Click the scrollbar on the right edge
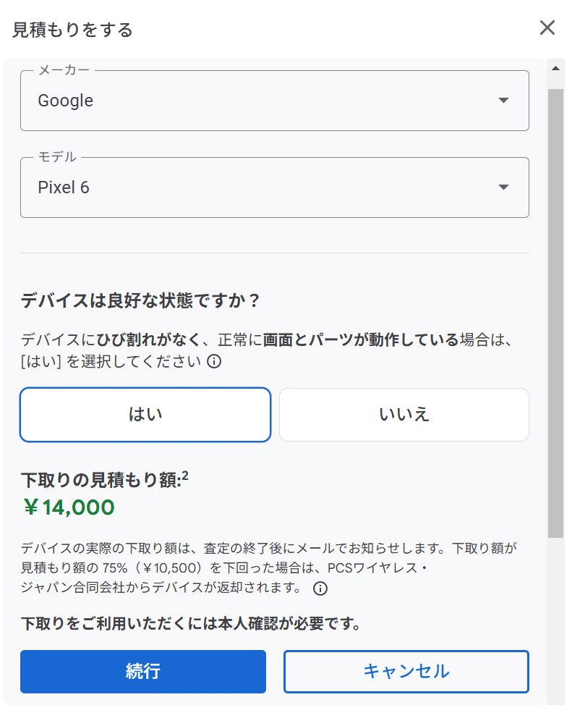This screenshot has width=572, height=705. [556, 290]
